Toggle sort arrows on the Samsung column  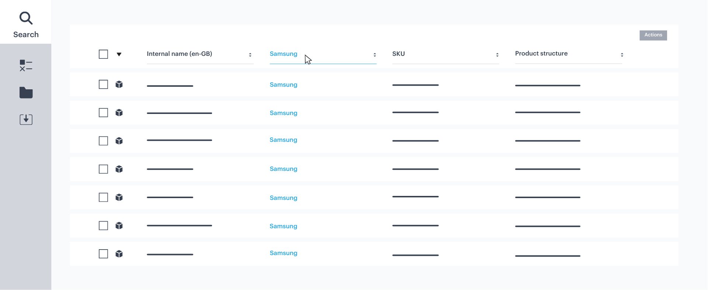(x=375, y=55)
